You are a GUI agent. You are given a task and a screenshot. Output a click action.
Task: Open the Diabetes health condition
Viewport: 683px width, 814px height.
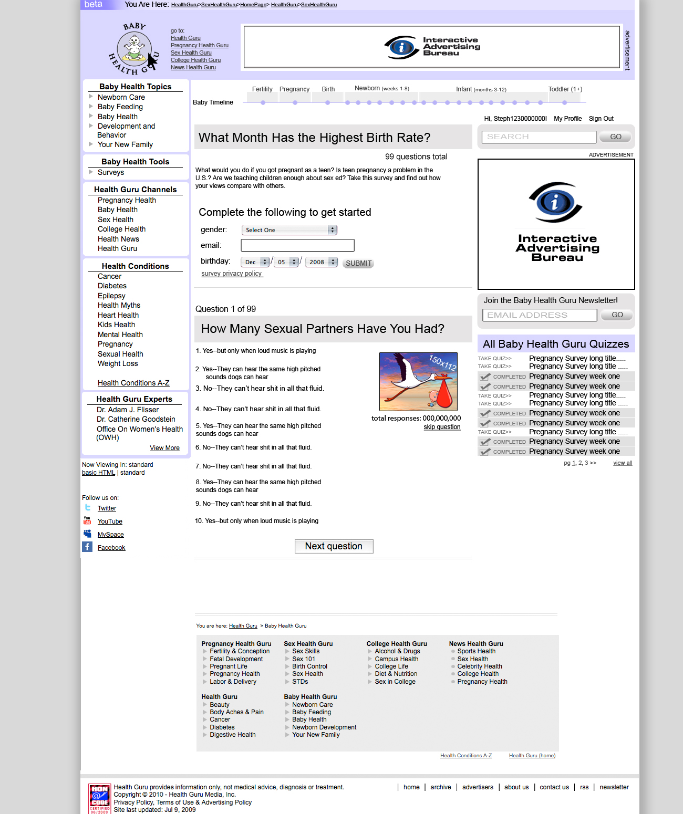(112, 286)
